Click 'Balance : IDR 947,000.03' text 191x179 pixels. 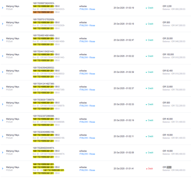174,25
